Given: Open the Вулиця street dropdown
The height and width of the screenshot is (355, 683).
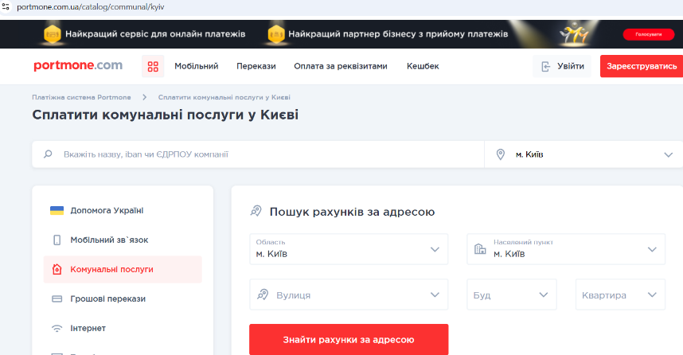Looking at the screenshot, I should 435,295.
